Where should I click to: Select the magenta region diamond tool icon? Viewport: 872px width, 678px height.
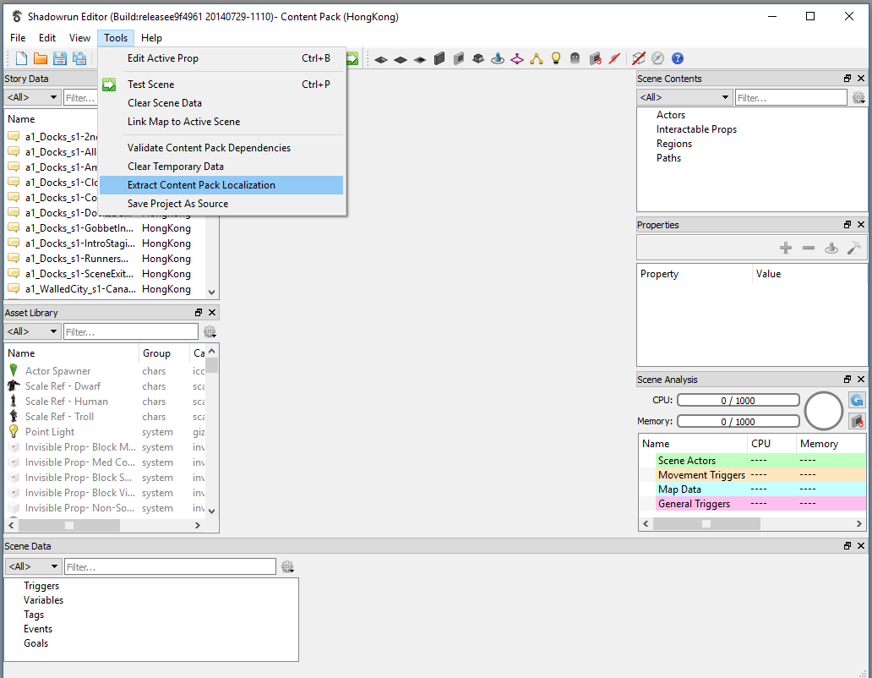point(517,58)
